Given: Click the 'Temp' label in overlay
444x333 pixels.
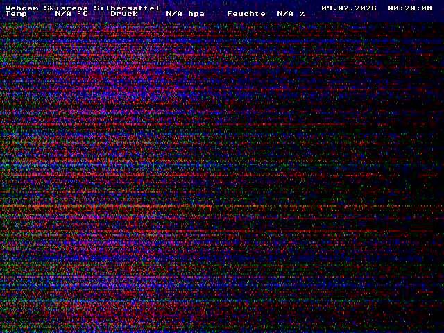Looking at the screenshot, I should pyautogui.click(x=16, y=14).
